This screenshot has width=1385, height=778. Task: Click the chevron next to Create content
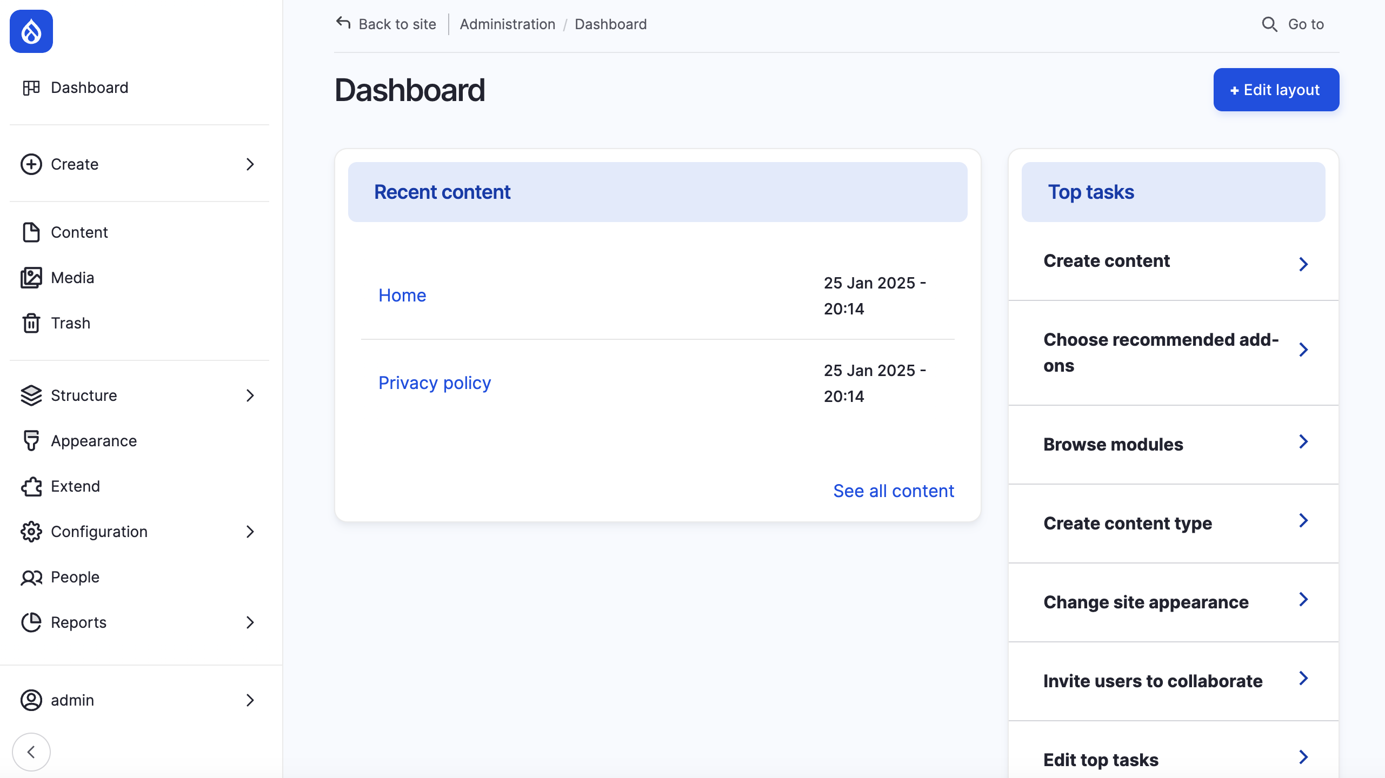1303,264
